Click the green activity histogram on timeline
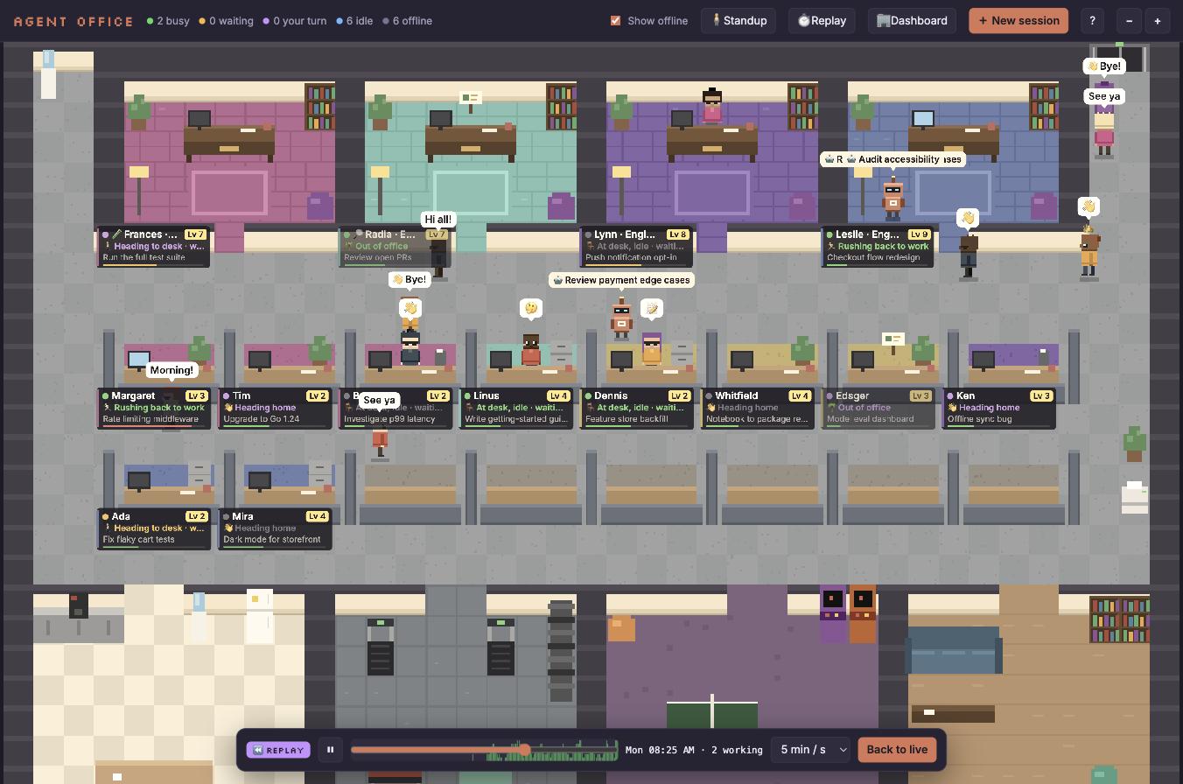Viewport: 1183px width, 784px height. 553,751
